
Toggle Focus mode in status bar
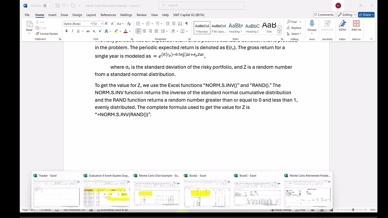point(301,210)
